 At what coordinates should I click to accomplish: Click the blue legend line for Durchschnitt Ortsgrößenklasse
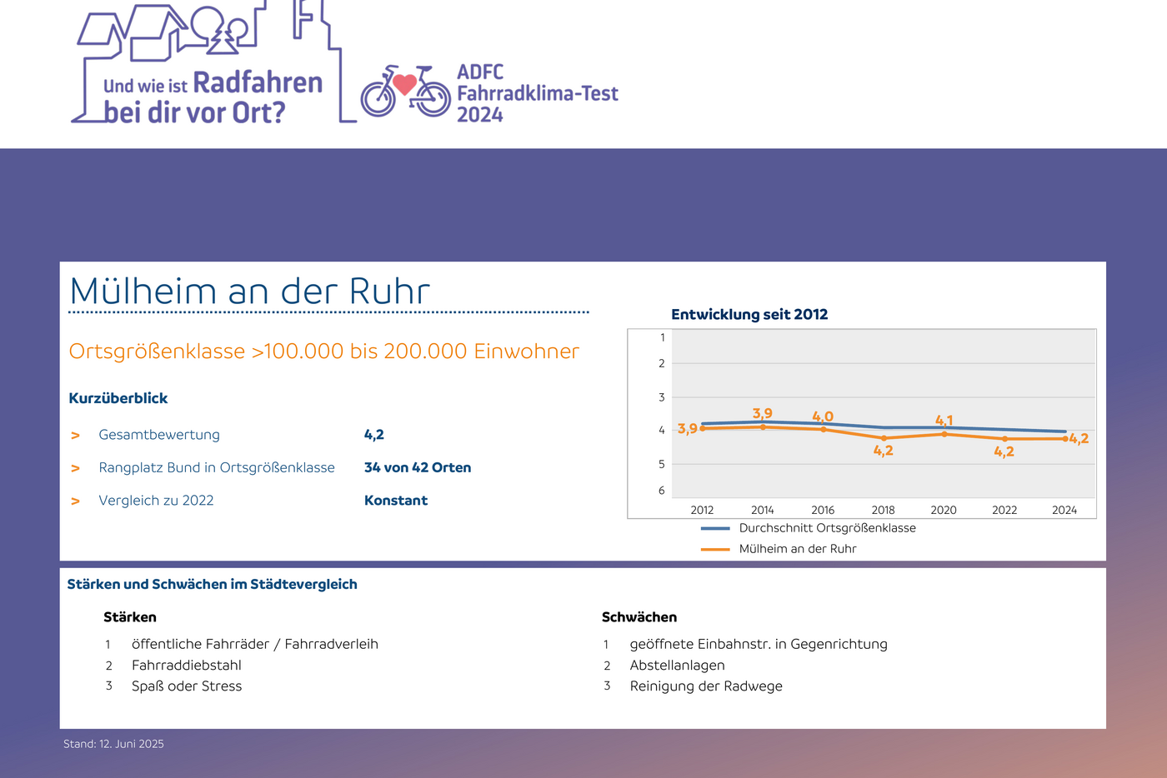tap(715, 528)
